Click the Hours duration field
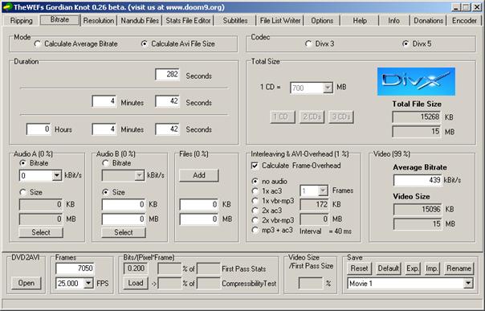485x311 pixels. 39,129
